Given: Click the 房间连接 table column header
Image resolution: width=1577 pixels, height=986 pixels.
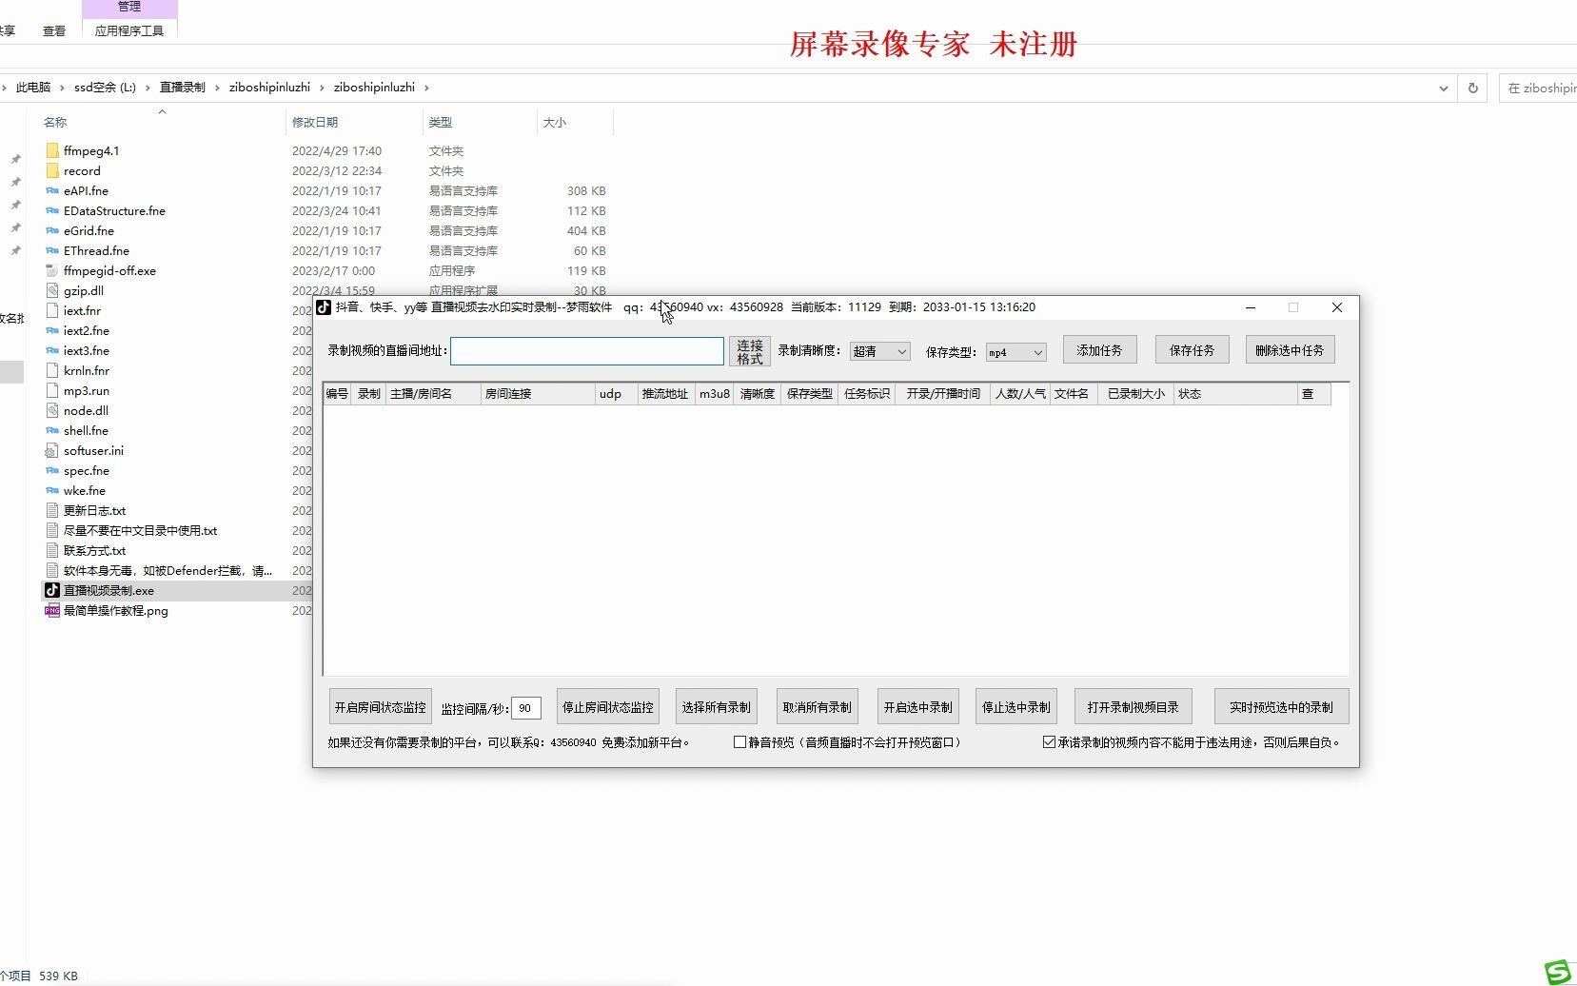Looking at the screenshot, I should pyautogui.click(x=538, y=394).
